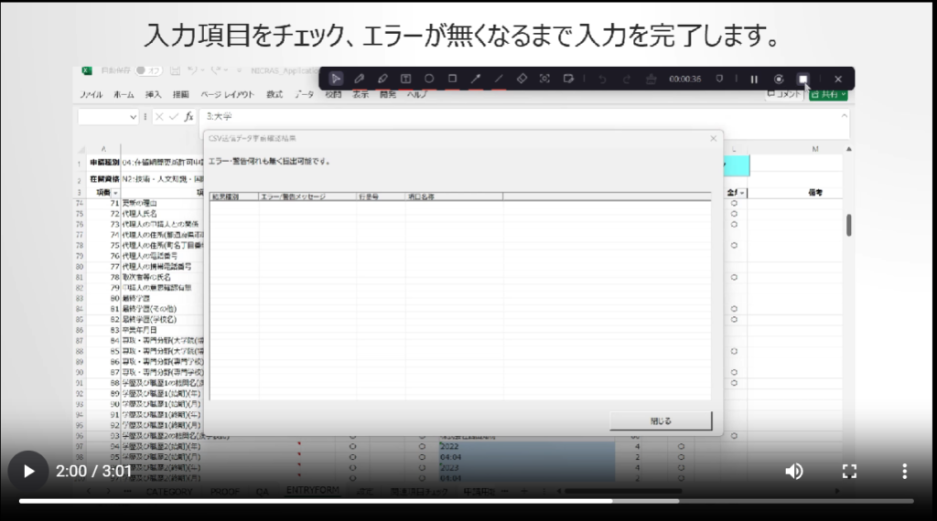The width and height of the screenshot is (937, 521).
Task: Open the ファイル menu tab
Action: click(90, 94)
